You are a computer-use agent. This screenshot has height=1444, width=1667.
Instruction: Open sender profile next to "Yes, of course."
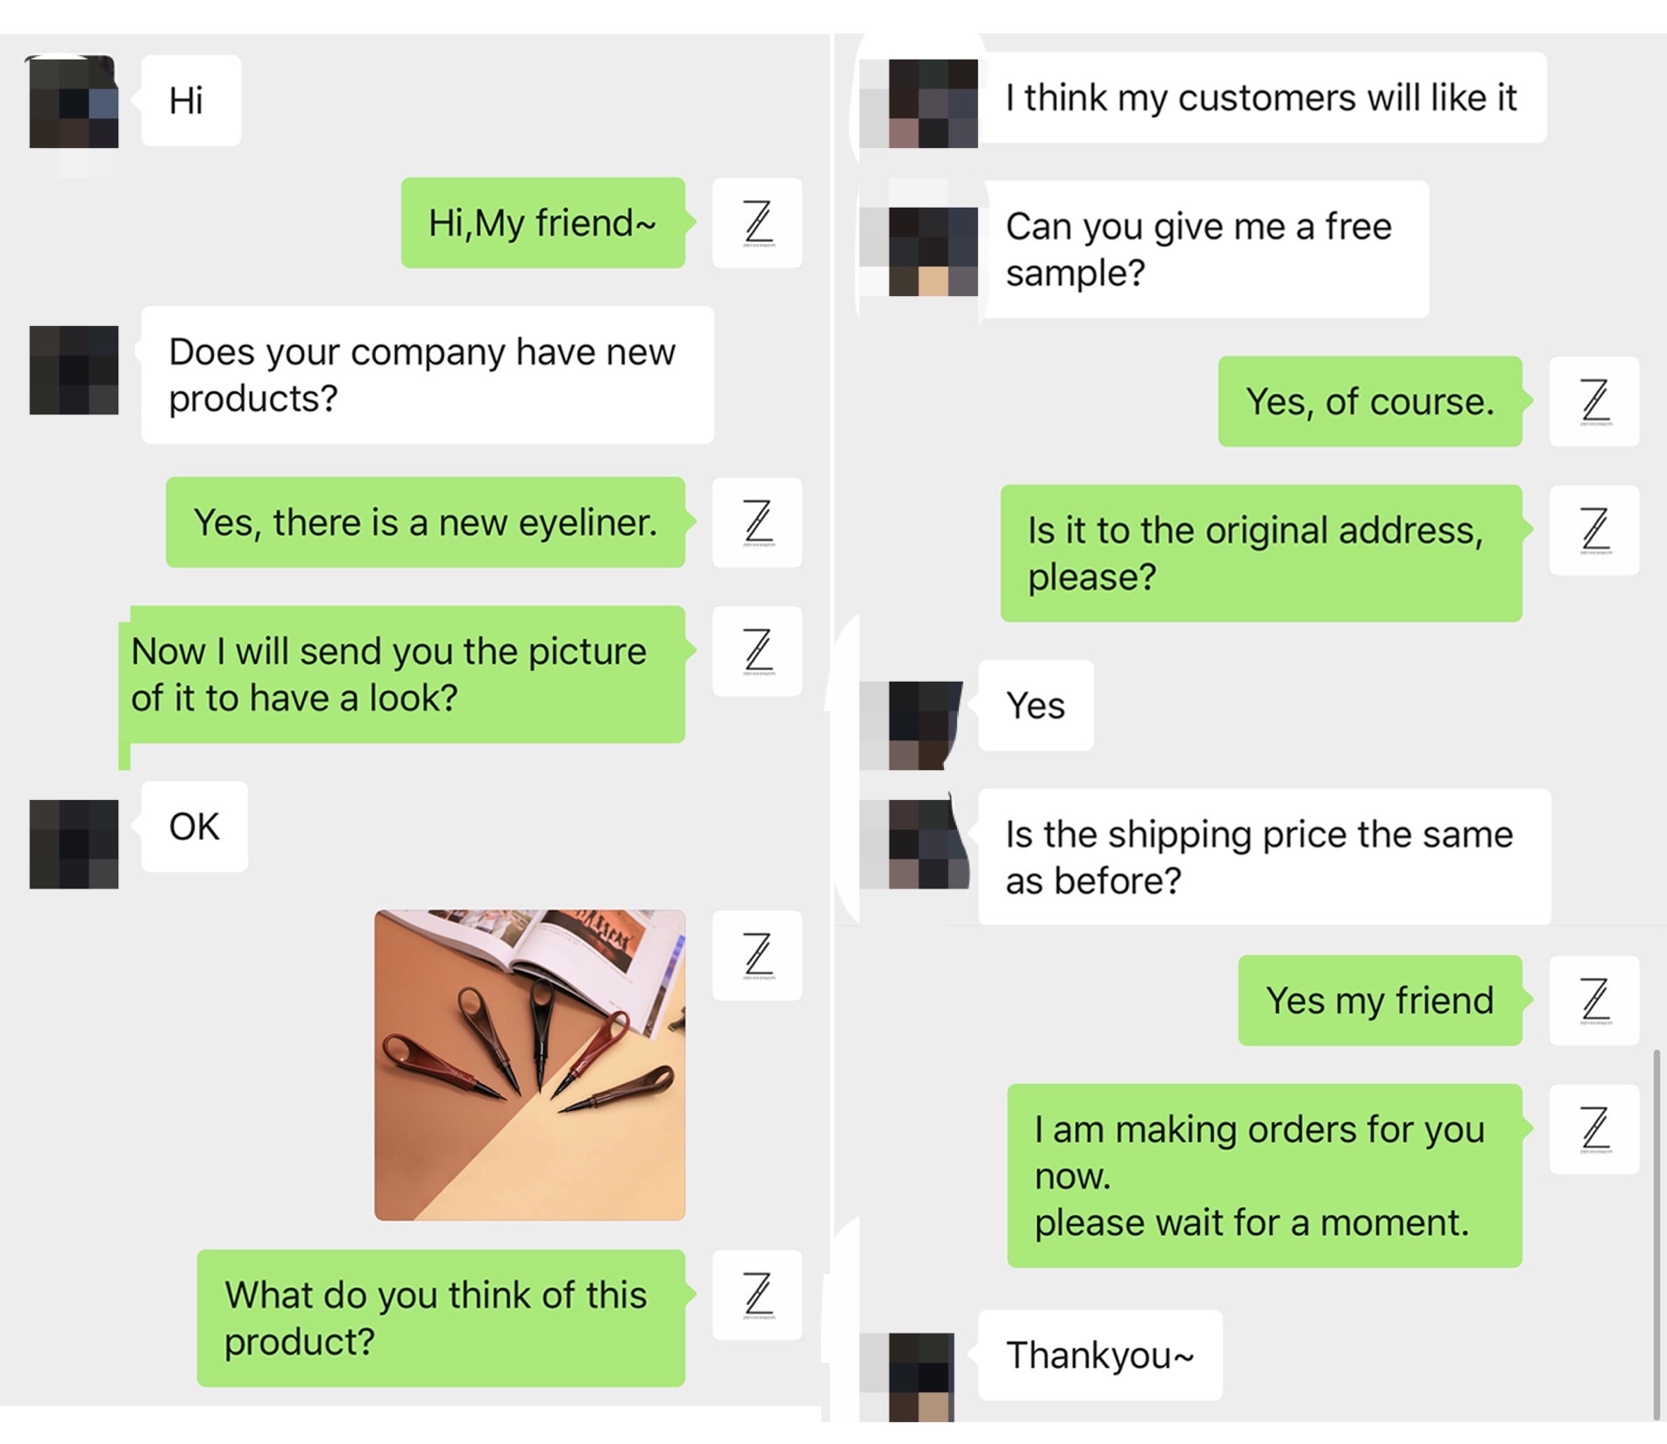1594,401
